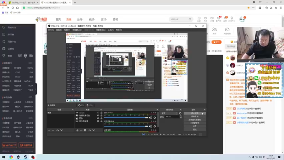
Task: Open settings gear of second mixer channel
Action: (x=155, y=126)
